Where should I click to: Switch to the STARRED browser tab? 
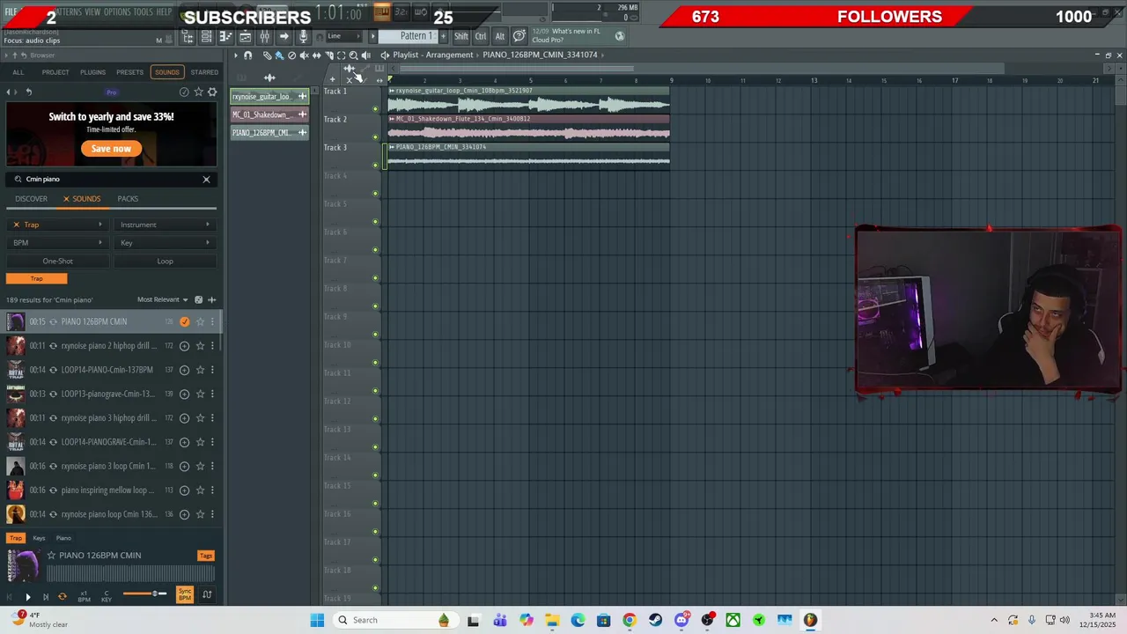pyautogui.click(x=204, y=72)
